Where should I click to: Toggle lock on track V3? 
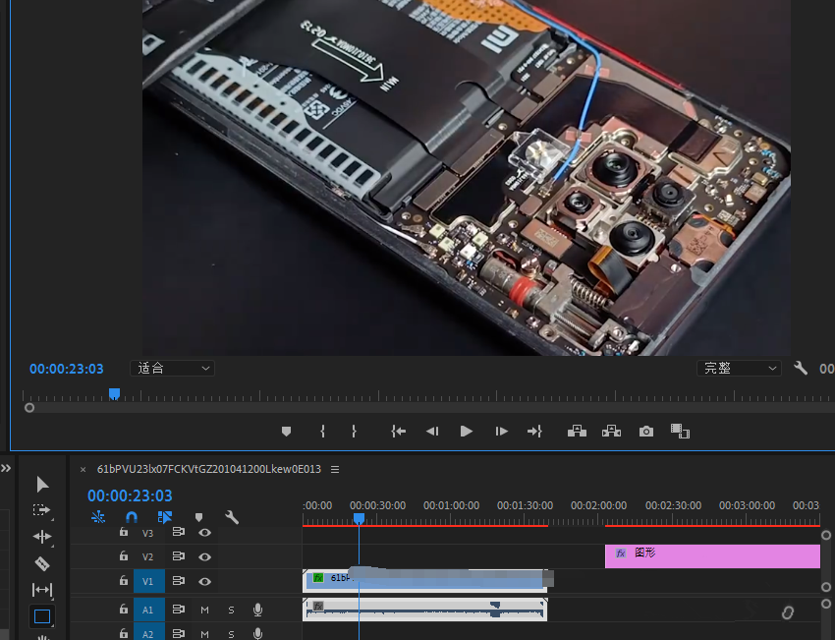tap(123, 532)
